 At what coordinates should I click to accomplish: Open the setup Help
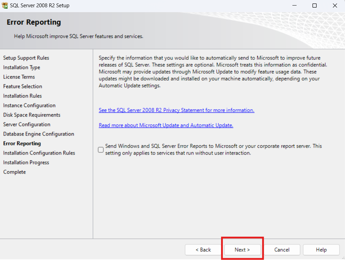pos(321,250)
